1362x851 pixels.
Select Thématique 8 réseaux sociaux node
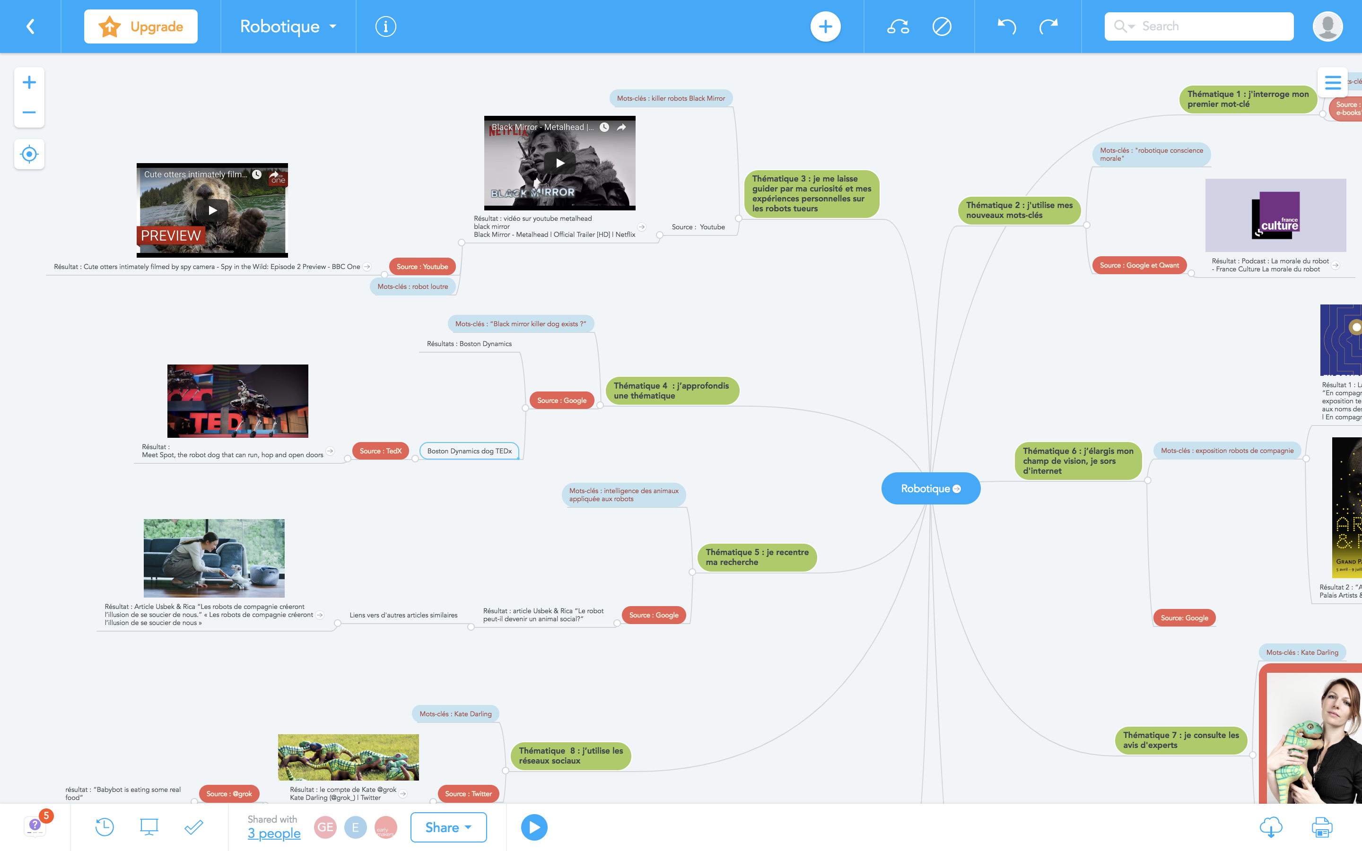(x=571, y=756)
